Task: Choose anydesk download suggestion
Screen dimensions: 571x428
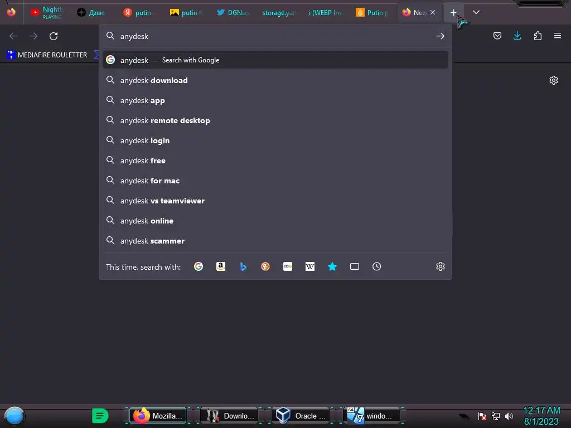Action: 275,80
